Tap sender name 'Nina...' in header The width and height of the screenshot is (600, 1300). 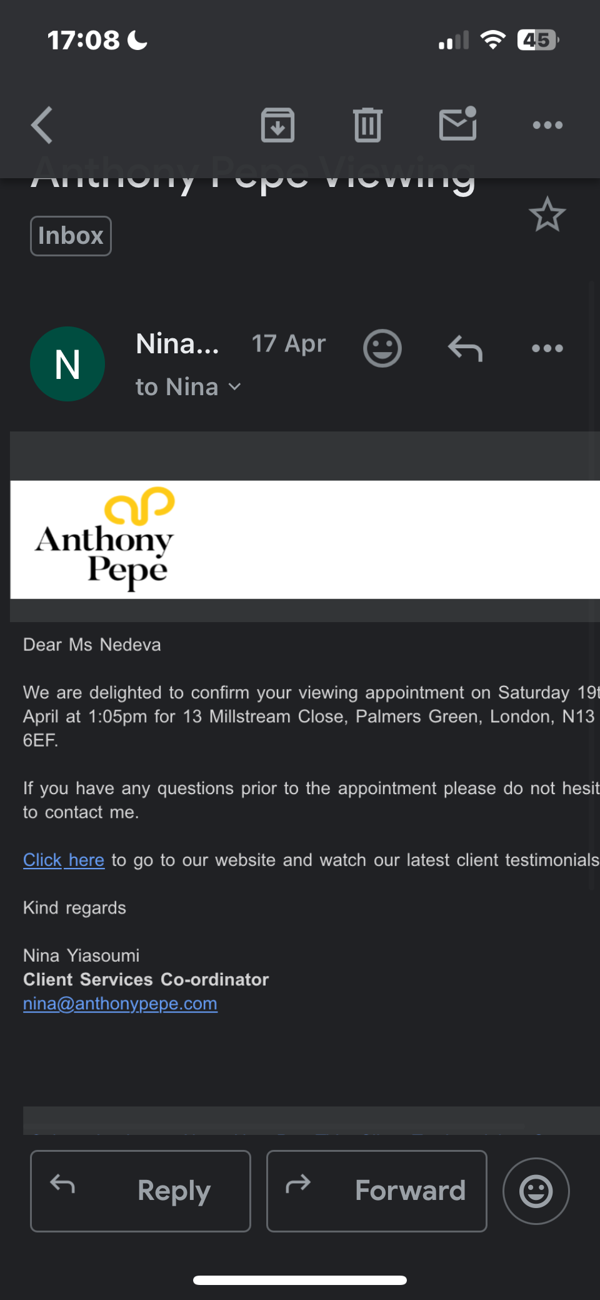177,344
